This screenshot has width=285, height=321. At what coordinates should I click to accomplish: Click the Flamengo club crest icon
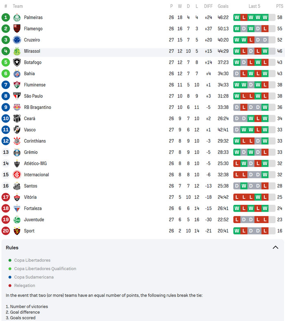tap(17, 29)
